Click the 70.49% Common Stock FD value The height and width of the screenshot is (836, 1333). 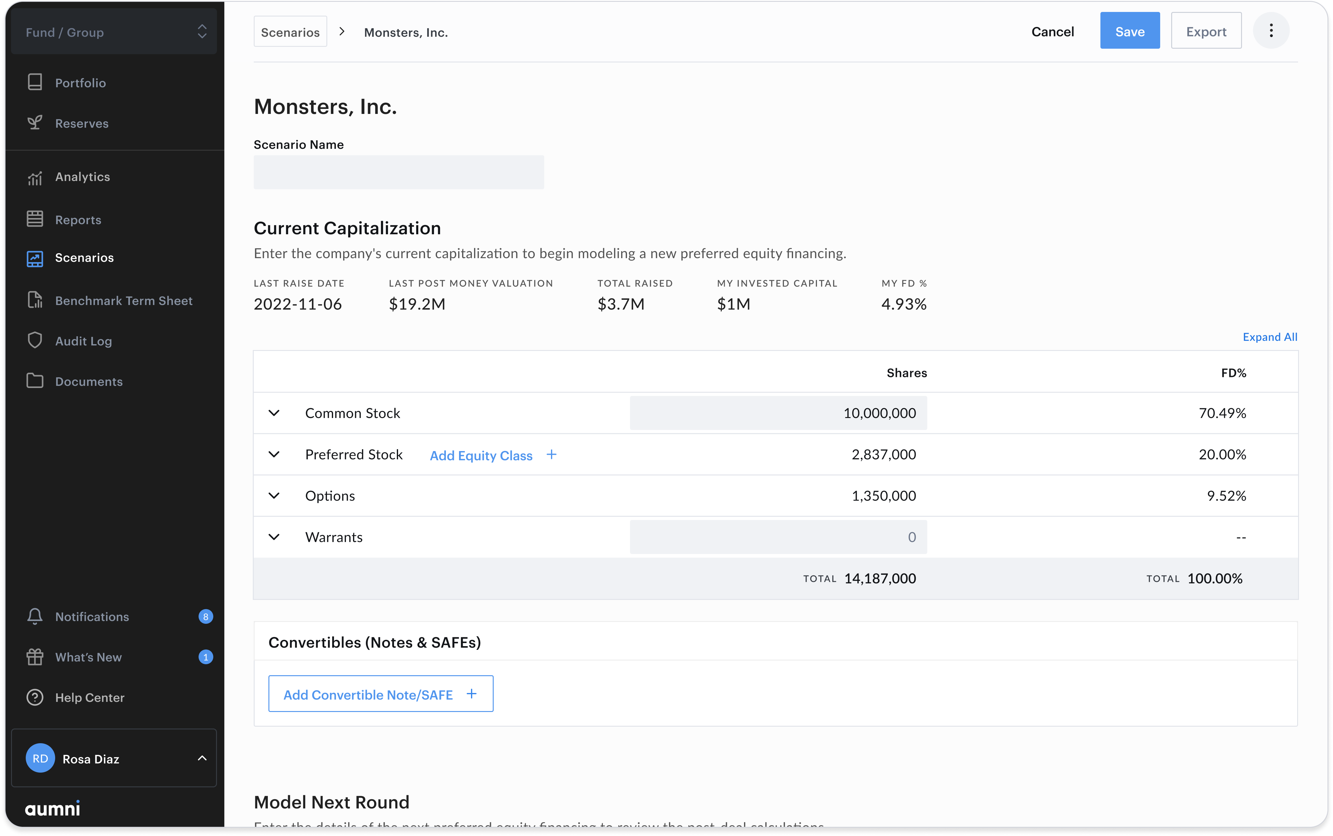tap(1222, 413)
